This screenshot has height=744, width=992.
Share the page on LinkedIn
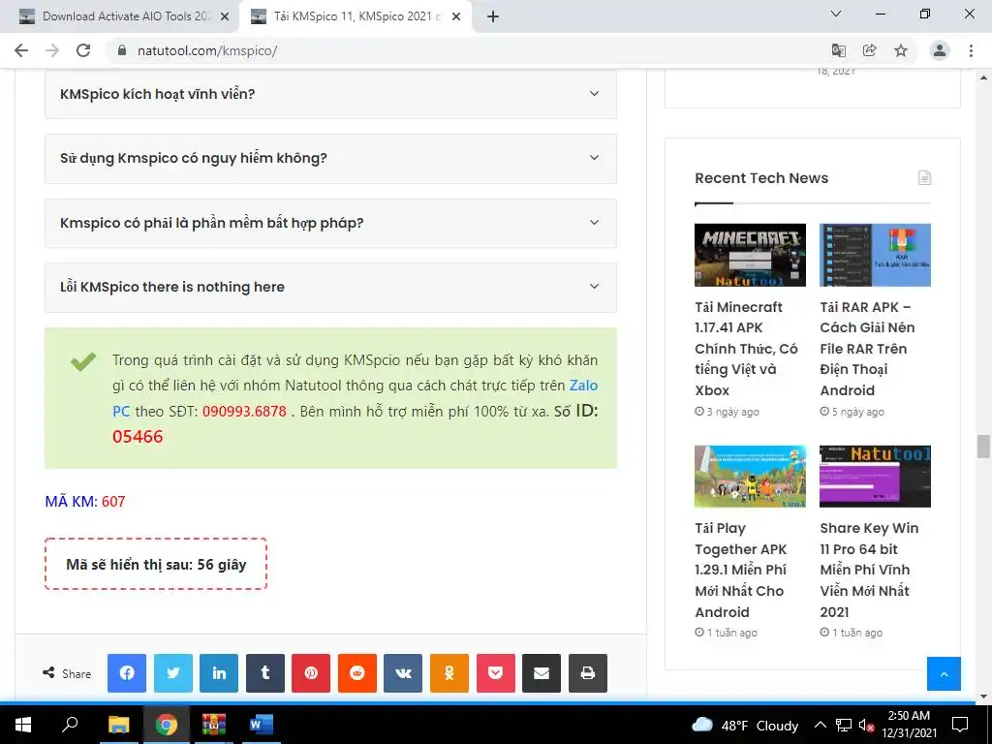coord(219,673)
